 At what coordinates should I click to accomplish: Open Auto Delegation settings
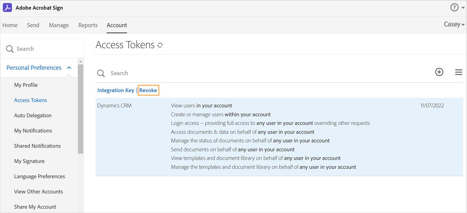point(33,115)
